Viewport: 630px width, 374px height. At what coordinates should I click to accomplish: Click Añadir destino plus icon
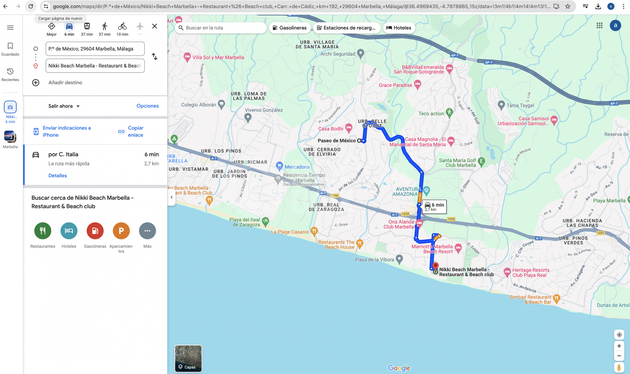click(36, 83)
